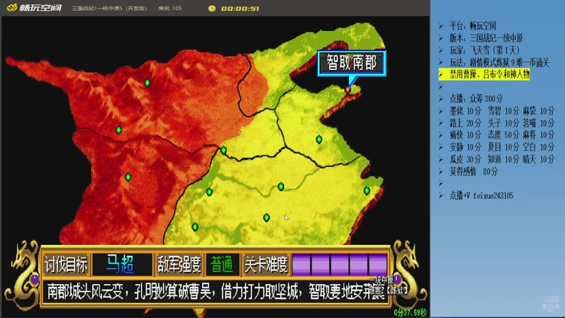
Task: Click the line 玩法: 剧情模式炼狱9难一币通关
Action: (499, 62)
